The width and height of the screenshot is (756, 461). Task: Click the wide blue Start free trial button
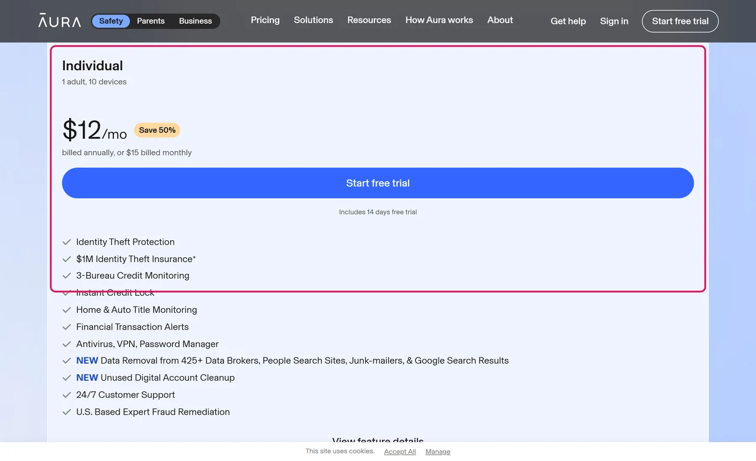378,183
